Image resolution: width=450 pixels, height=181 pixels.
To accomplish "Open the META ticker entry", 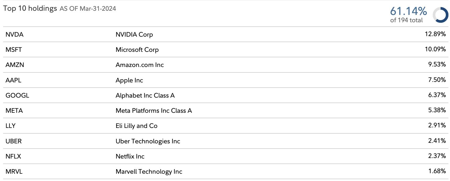I will point(14,111).
